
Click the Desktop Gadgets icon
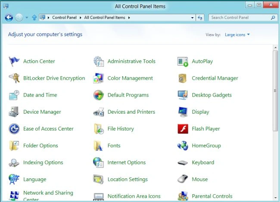coord(183,95)
